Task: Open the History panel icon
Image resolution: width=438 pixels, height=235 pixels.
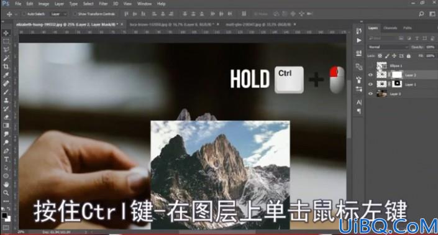Action: click(x=359, y=30)
